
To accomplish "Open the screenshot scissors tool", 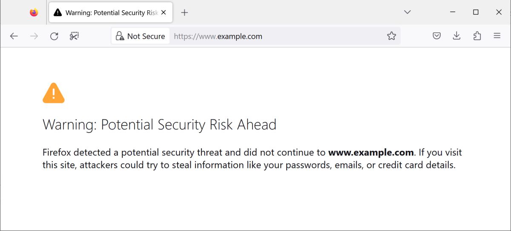I will pos(74,36).
